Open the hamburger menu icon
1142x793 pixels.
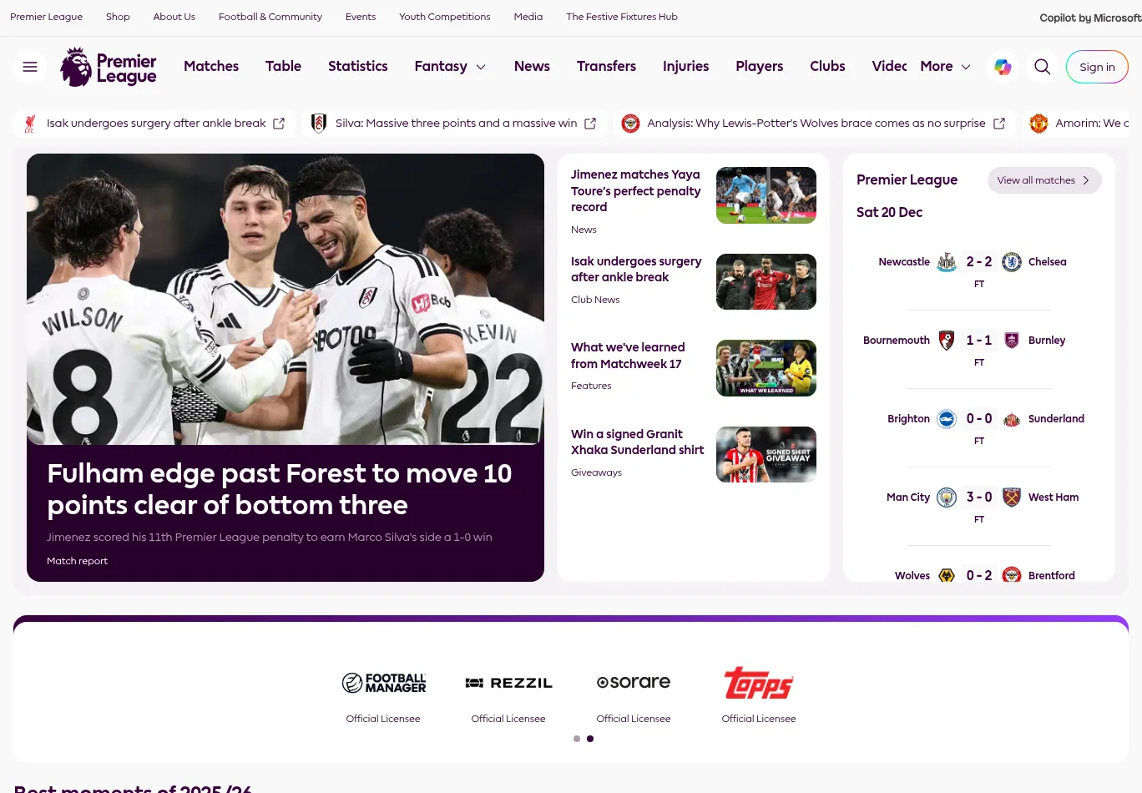(x=30, y=67)
